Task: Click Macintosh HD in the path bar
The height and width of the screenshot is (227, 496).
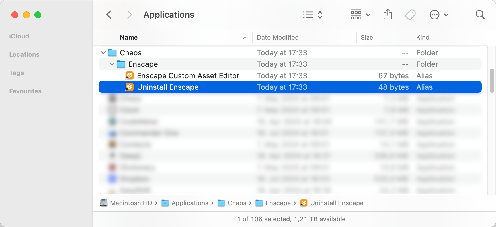Action: pyautogui.click(x=126, y=203)
